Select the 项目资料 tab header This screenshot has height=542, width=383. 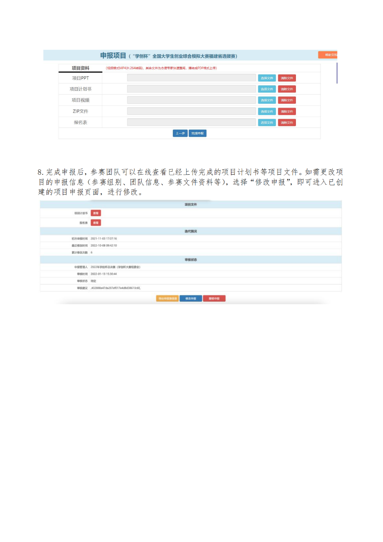point(80,68)
